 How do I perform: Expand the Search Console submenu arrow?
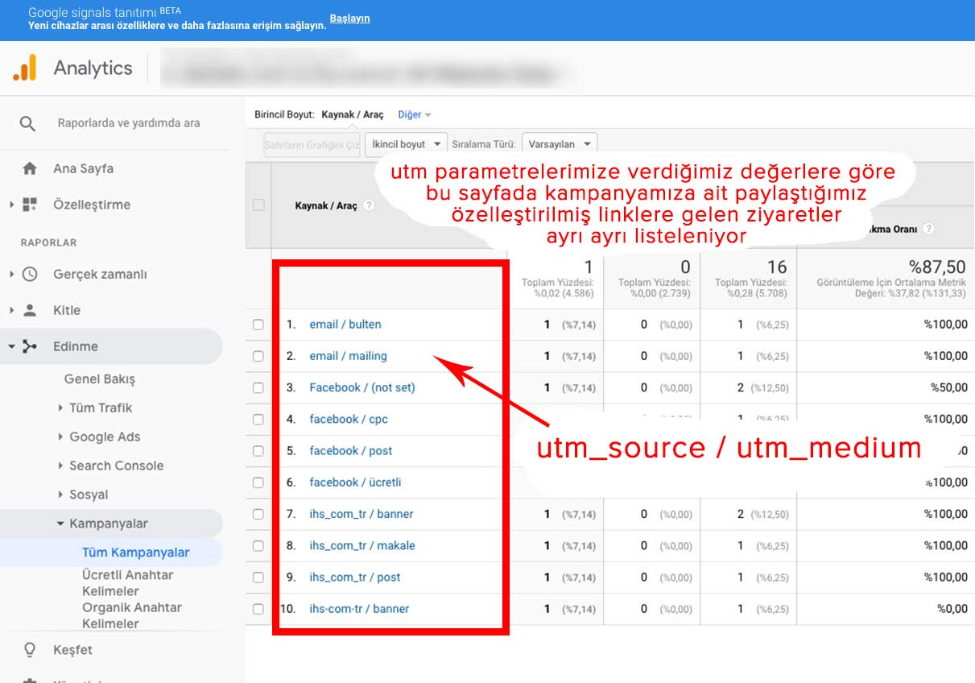click(60, 466)
